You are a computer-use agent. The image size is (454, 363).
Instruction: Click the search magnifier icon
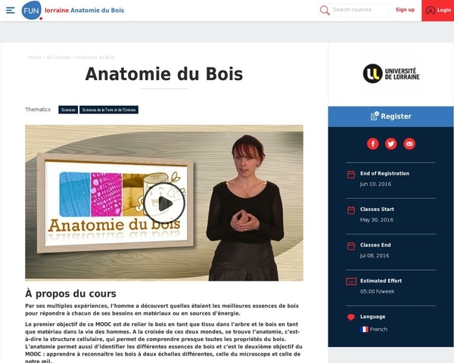[x=325, y=11]
